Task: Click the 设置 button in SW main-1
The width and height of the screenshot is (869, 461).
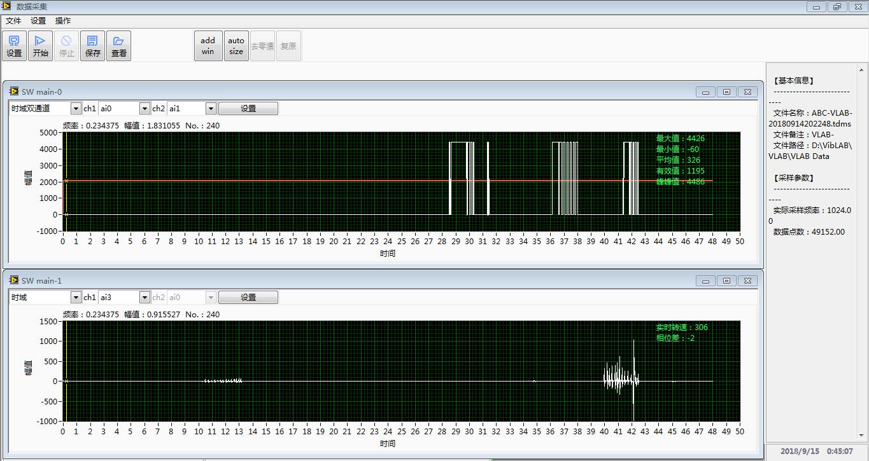Action: point(248,298)
